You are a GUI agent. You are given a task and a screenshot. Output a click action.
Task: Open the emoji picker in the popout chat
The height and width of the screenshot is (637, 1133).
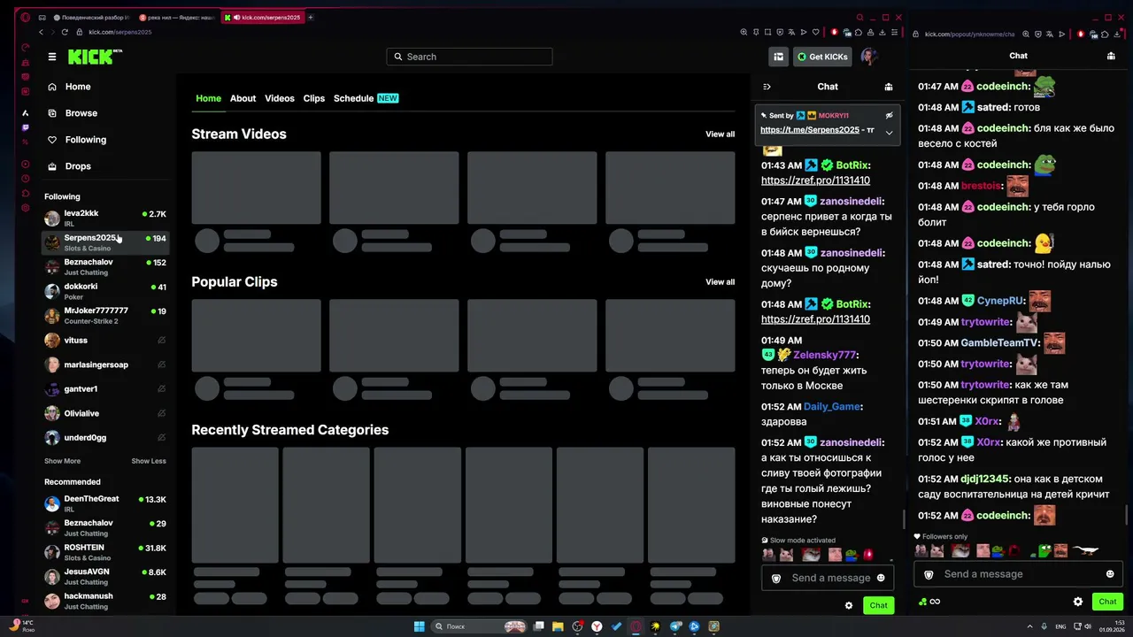[x=1110, y=574]
